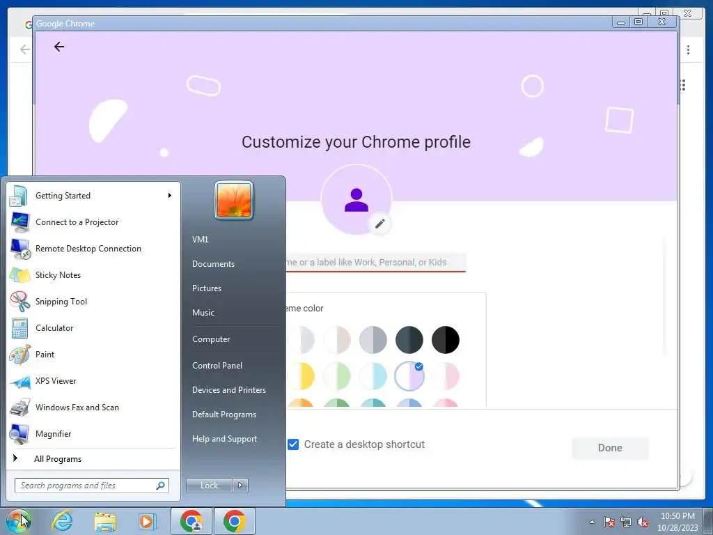
Task: Open Pictures from Start menu
Action: [206, 288]
